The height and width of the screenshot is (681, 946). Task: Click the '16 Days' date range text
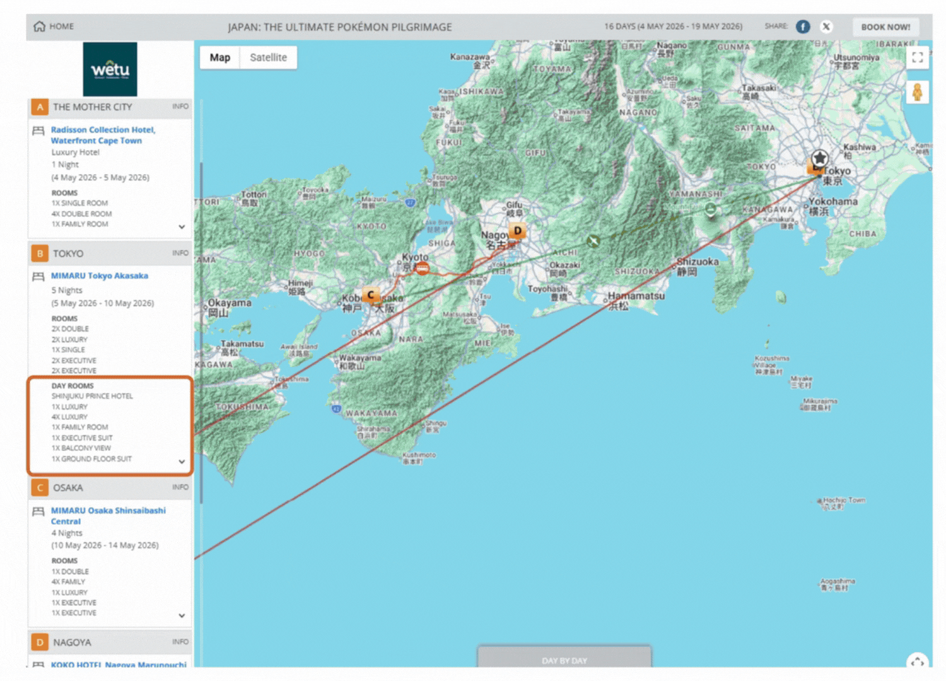tap(673, 26)
